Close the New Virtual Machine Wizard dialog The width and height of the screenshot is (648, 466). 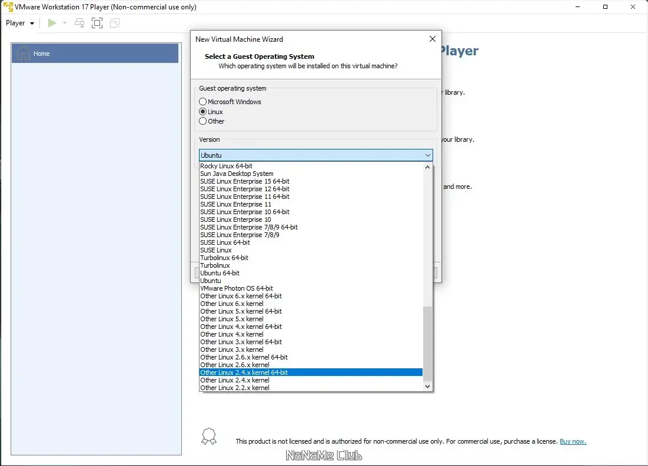(432, 39)
